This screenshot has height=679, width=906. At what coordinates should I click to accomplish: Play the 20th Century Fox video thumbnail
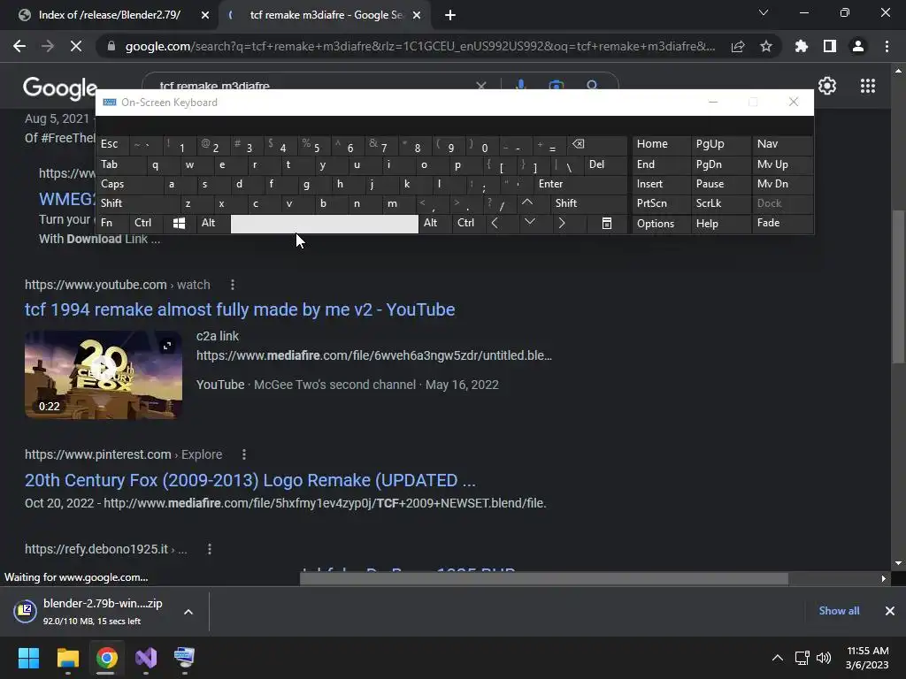coord(104,374)
